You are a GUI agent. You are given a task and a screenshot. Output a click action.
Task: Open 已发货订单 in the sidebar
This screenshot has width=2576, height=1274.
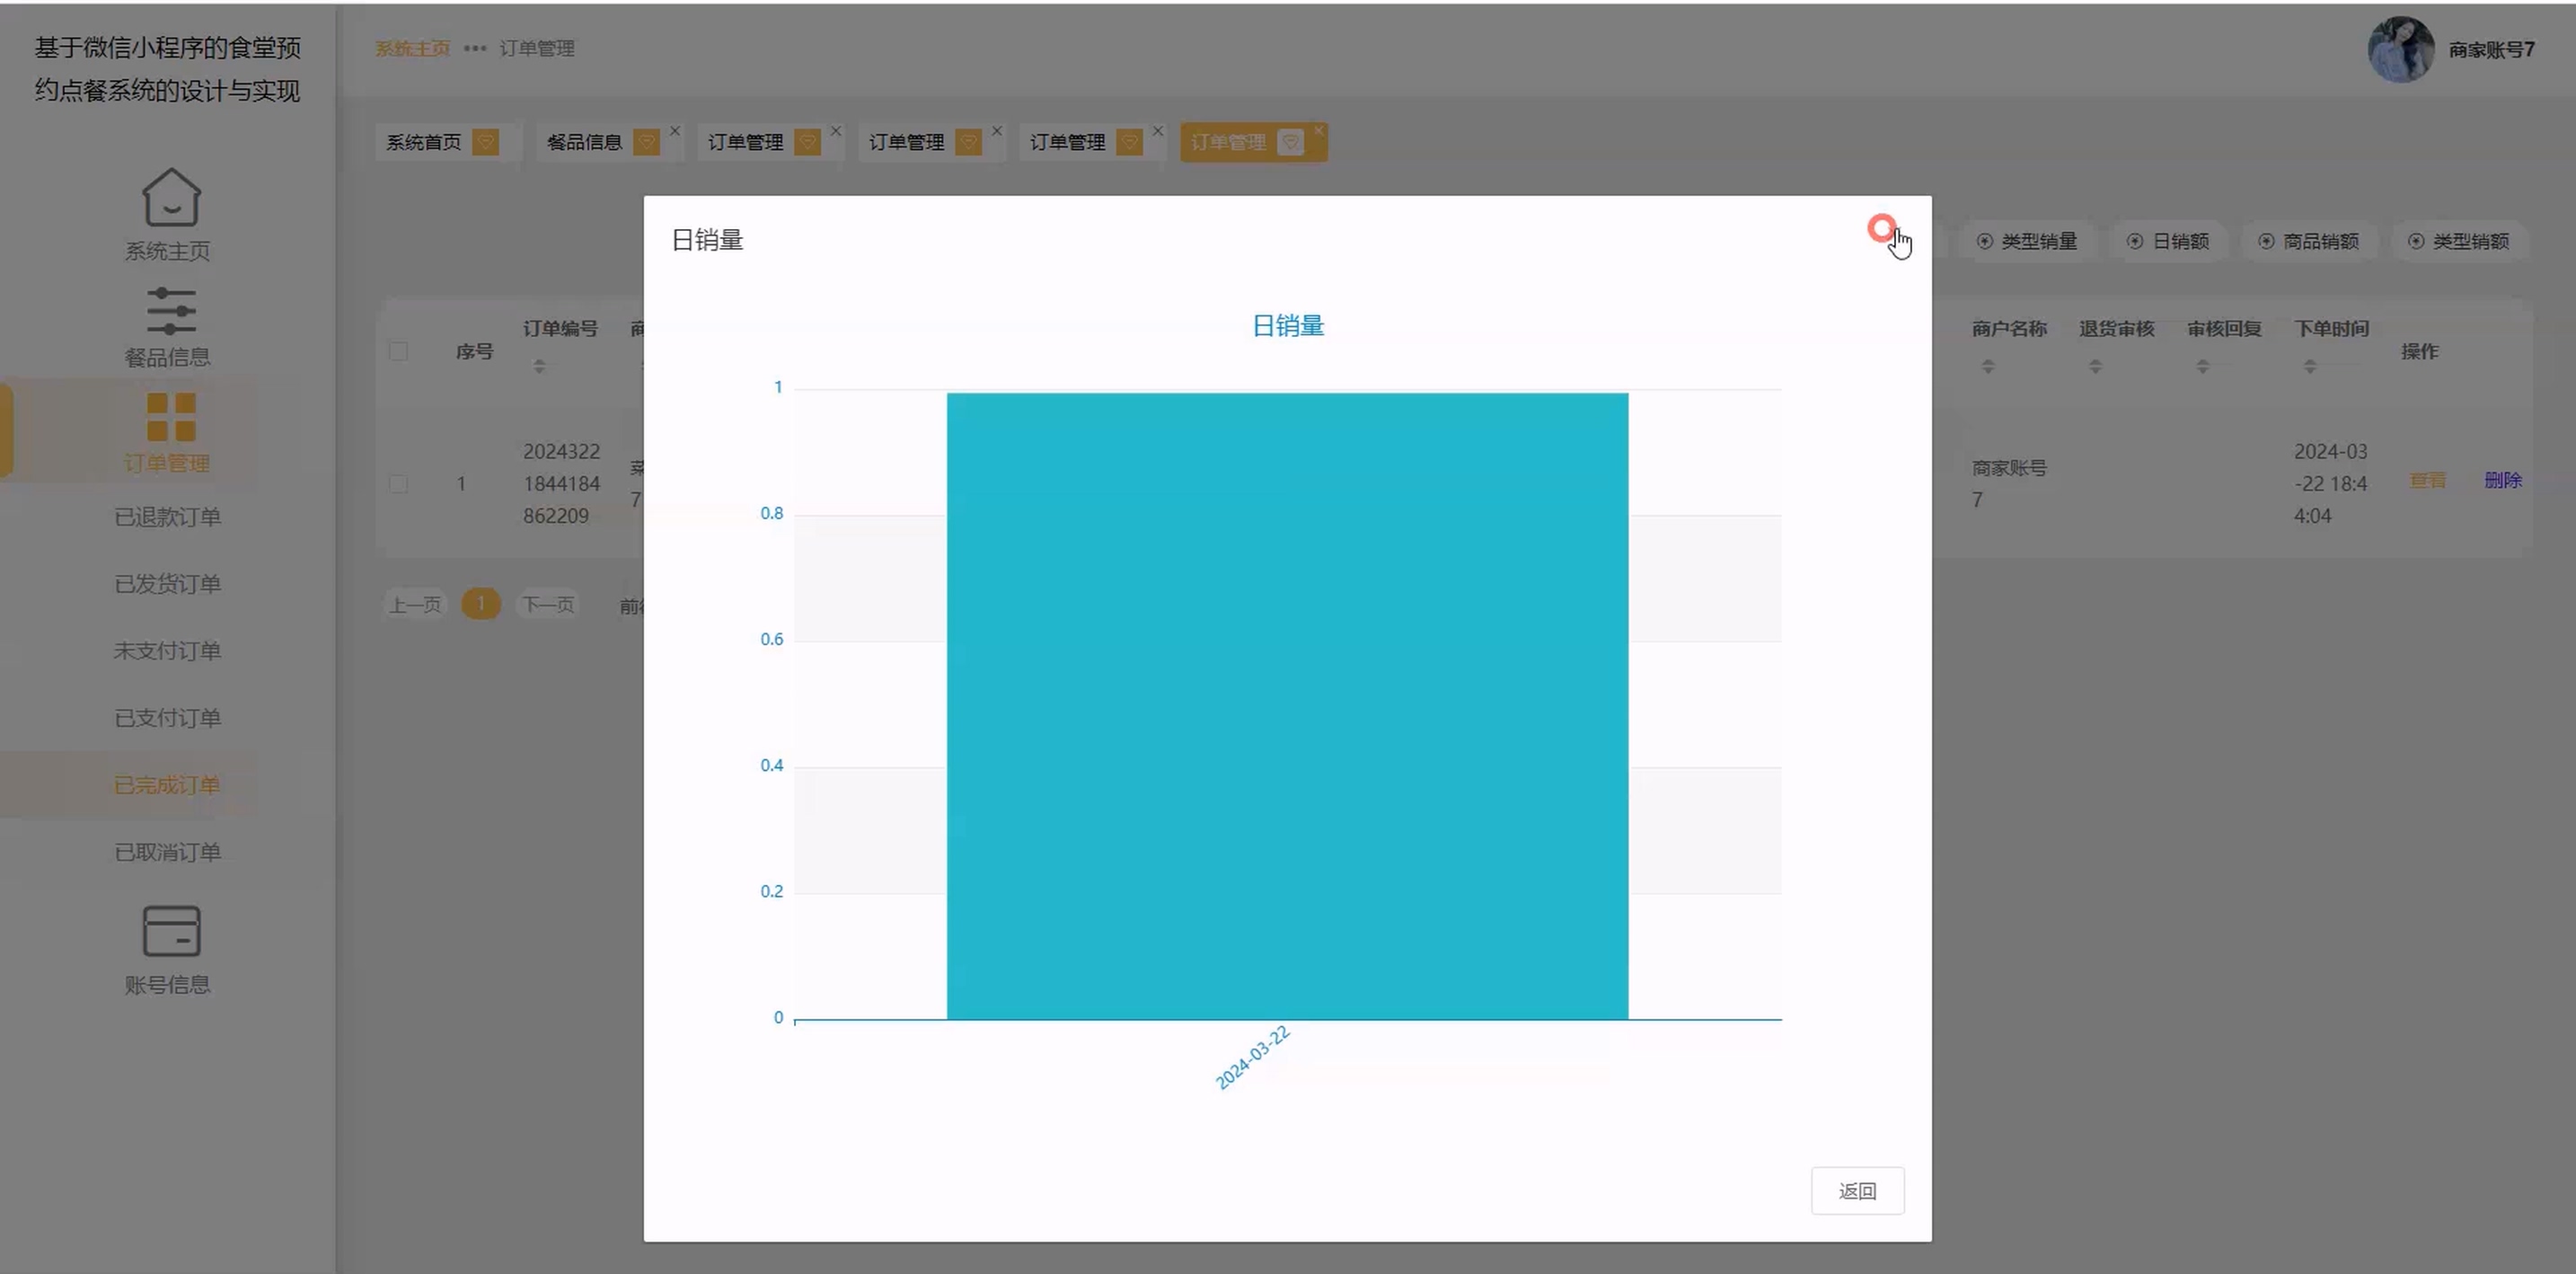[x=167, y=584]
